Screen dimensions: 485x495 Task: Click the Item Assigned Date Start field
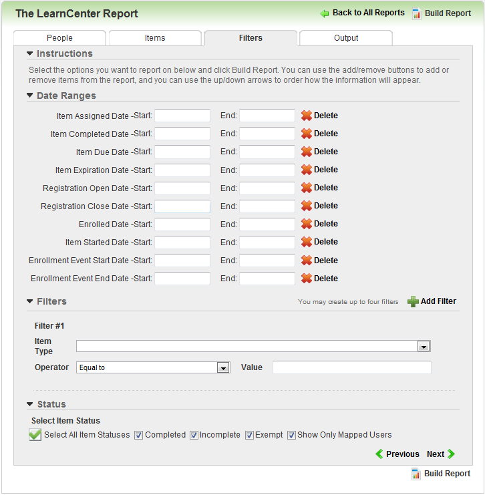pos(182,116)
